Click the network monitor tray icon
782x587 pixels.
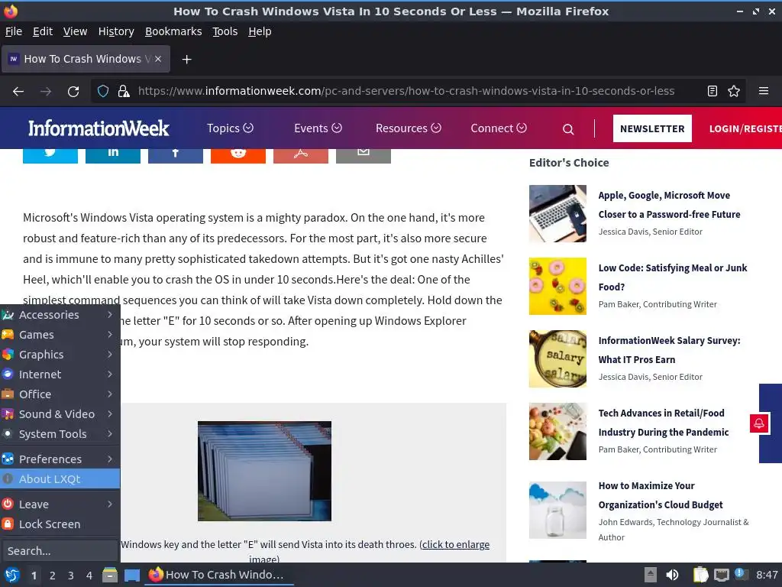tap(721, 575)
